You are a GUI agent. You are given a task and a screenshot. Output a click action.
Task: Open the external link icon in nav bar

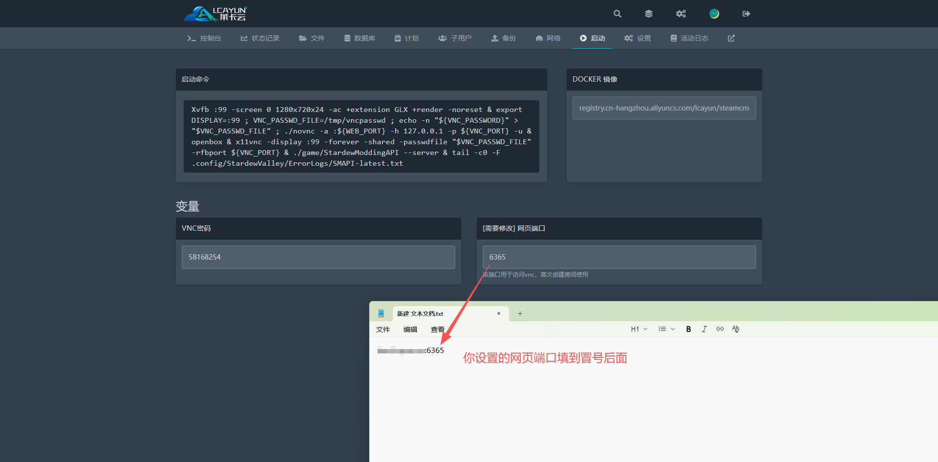[731, 38]
